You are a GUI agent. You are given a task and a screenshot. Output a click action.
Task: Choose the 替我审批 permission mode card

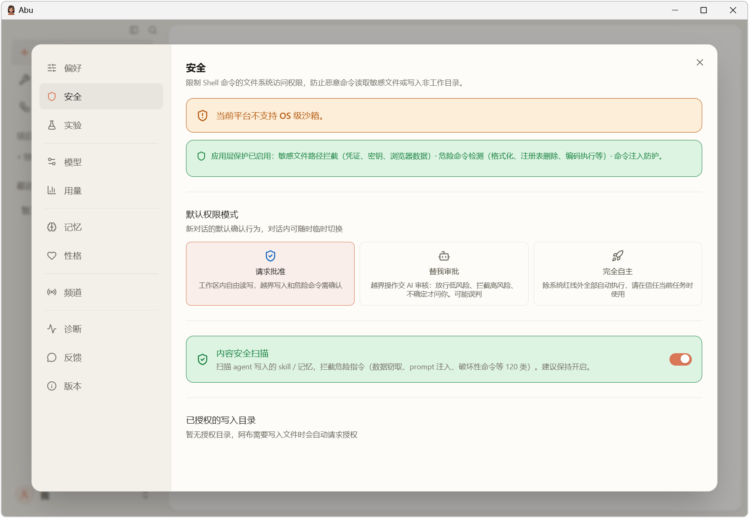click(444, 274)
